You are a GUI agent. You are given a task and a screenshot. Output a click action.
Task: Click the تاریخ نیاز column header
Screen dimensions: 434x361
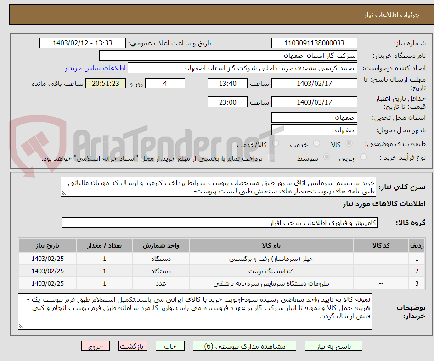47,245
